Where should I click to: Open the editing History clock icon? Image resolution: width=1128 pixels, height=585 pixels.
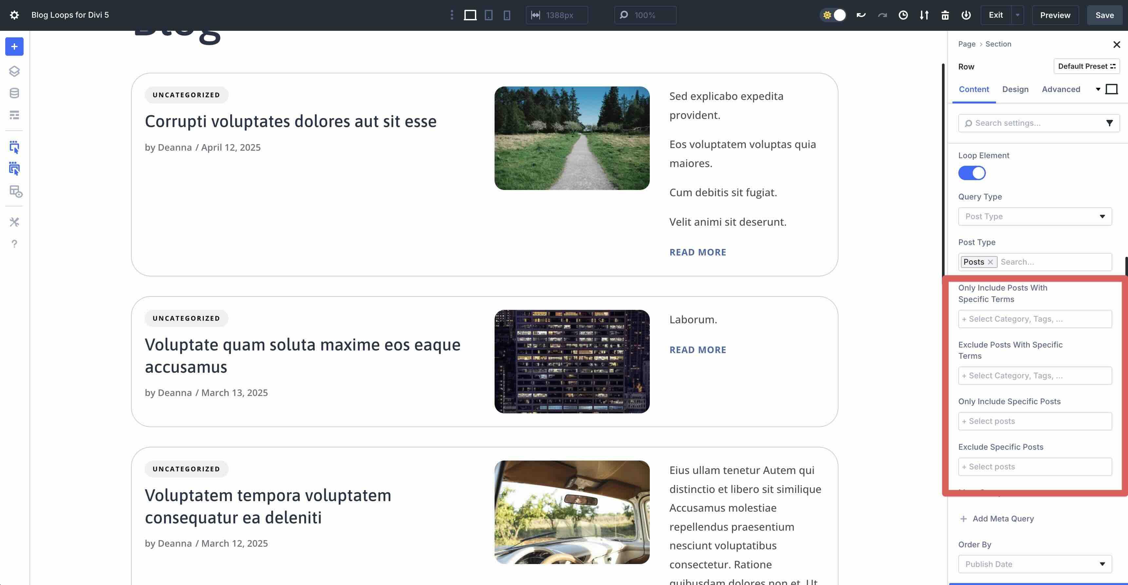point(903,15)
